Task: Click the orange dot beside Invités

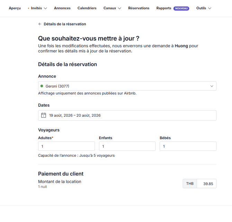Action: point(28,8)
